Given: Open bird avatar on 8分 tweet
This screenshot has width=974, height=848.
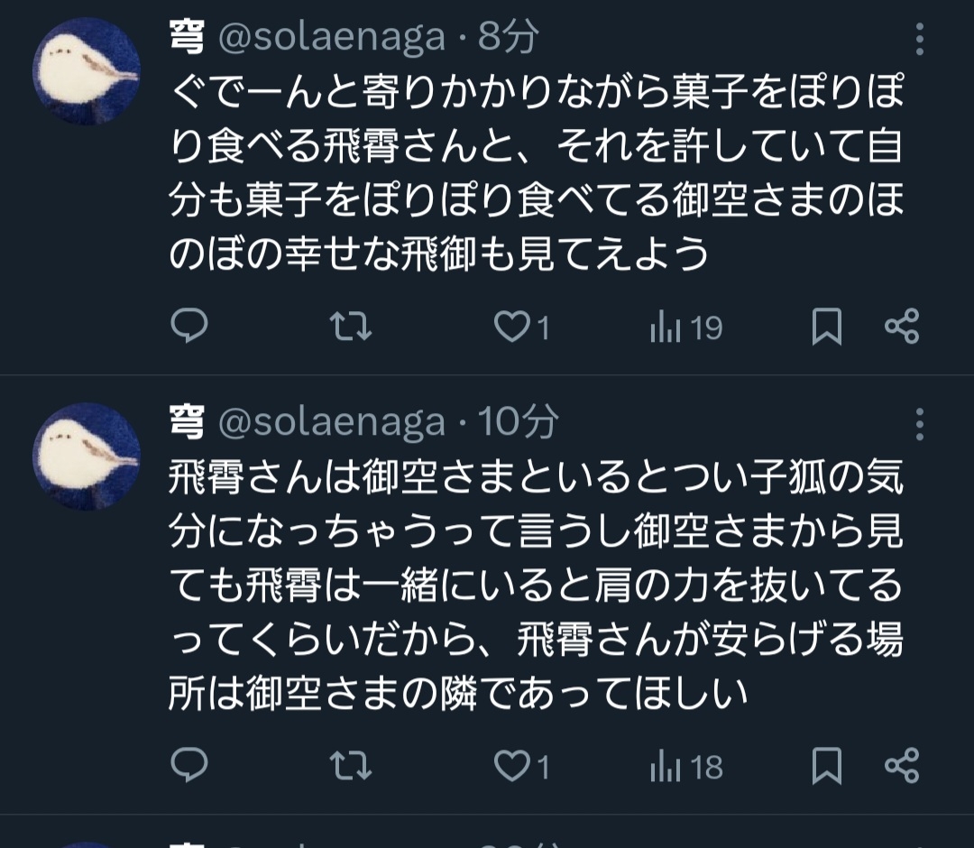Looking at the screenshot, I should coord(87,70).
